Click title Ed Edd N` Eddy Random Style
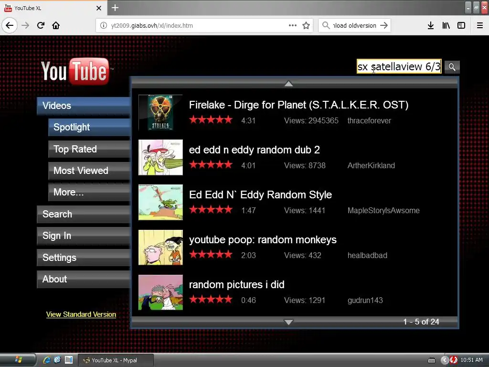The height and width of the screenshot is (367, 489). pyautogui.click(x=260, y=195)
